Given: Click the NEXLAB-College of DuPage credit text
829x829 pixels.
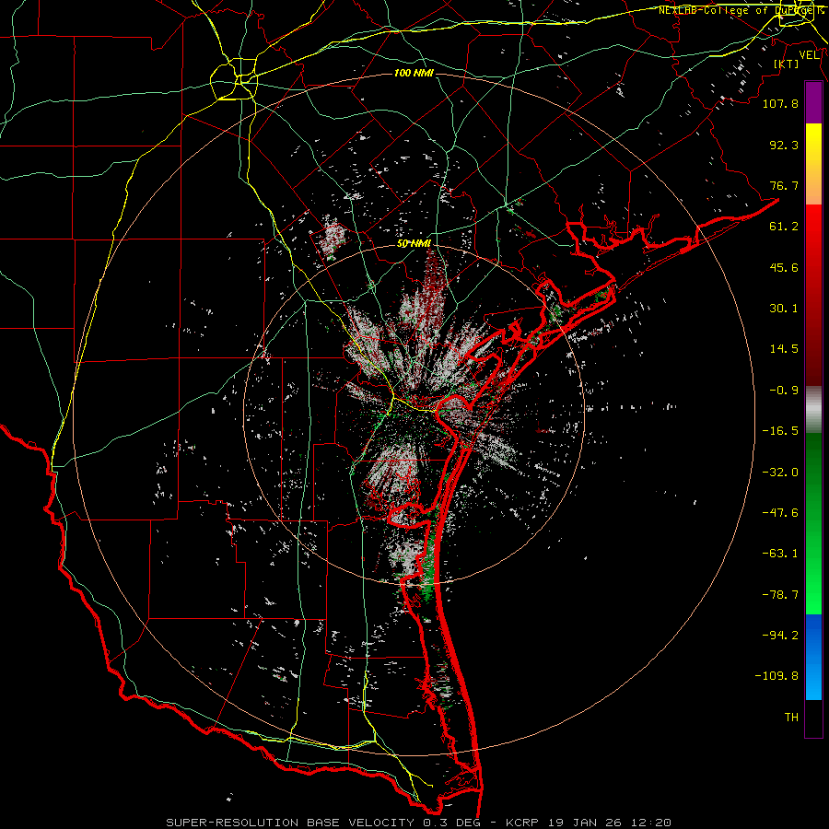Looking at the screenshot, I should coord(741,10).
